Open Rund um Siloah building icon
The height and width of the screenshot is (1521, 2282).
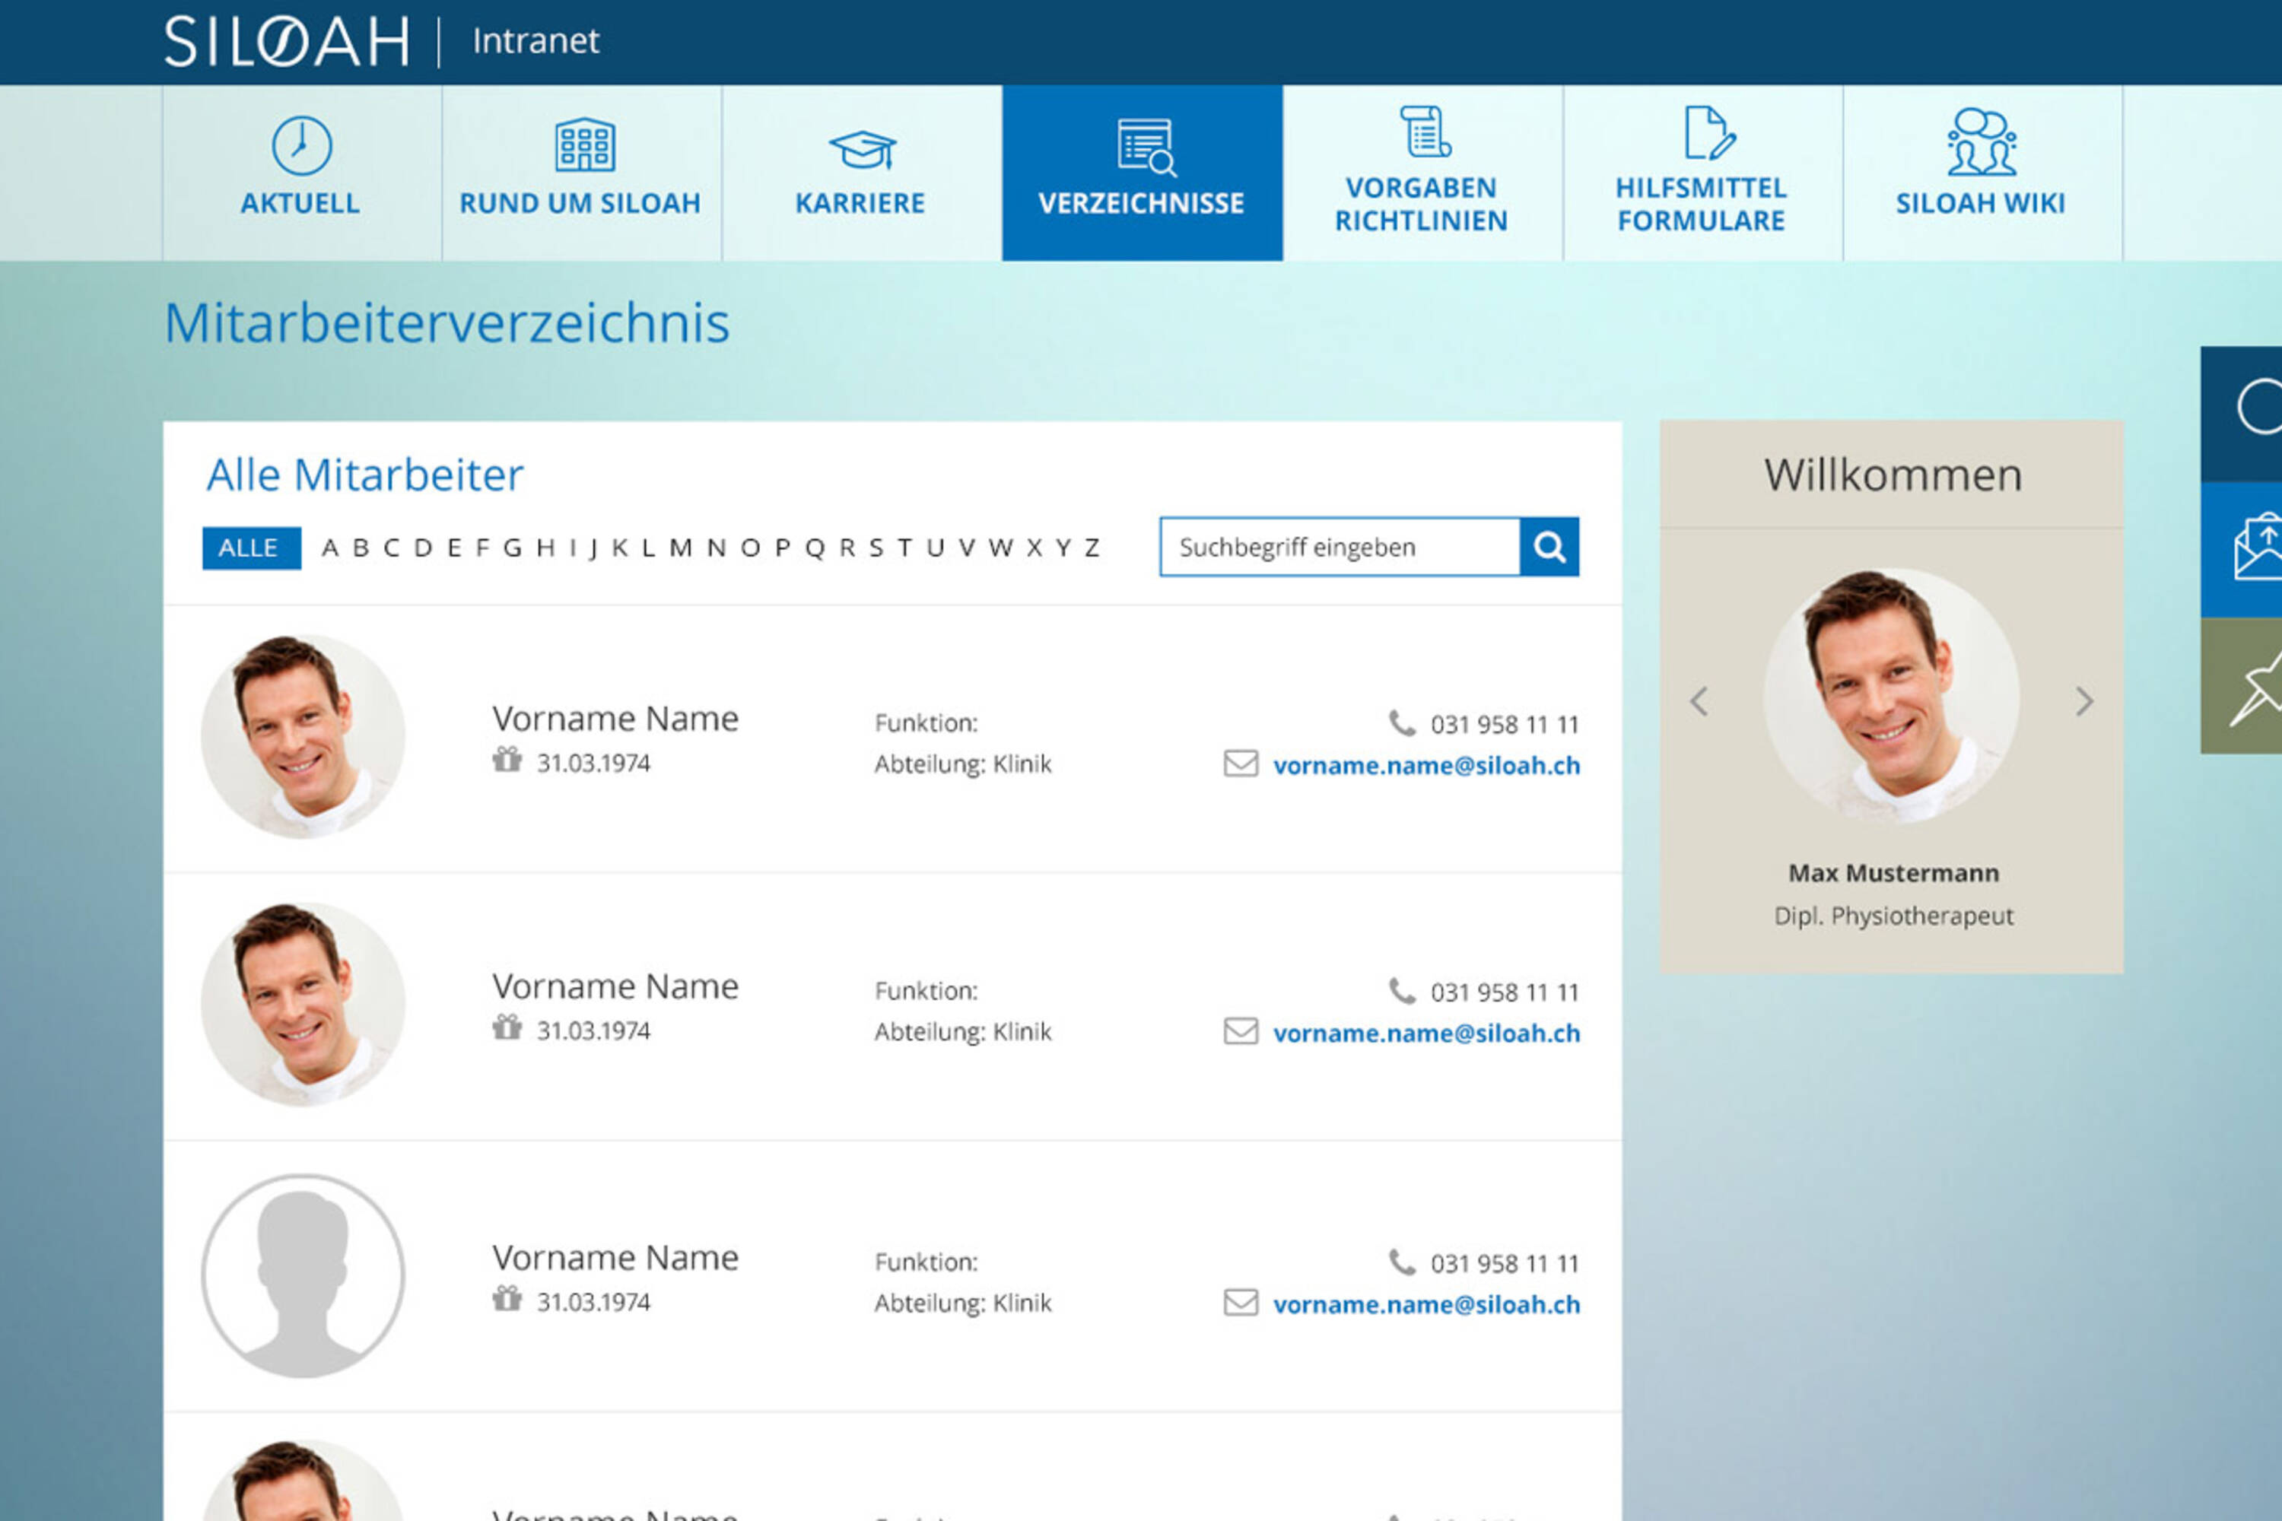[584, 144]
